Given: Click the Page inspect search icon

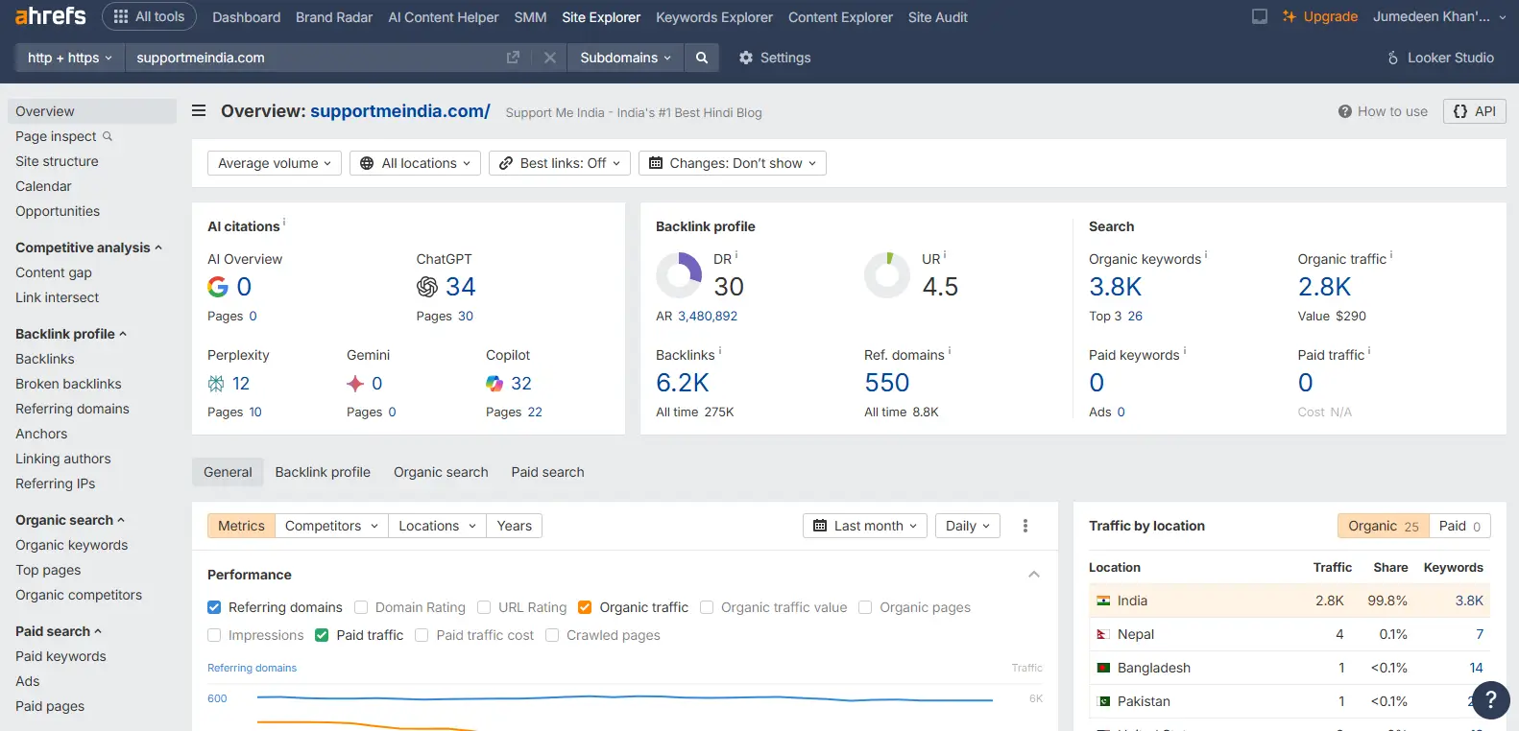Looking at the screenshot, I should (x=108, y=136).
